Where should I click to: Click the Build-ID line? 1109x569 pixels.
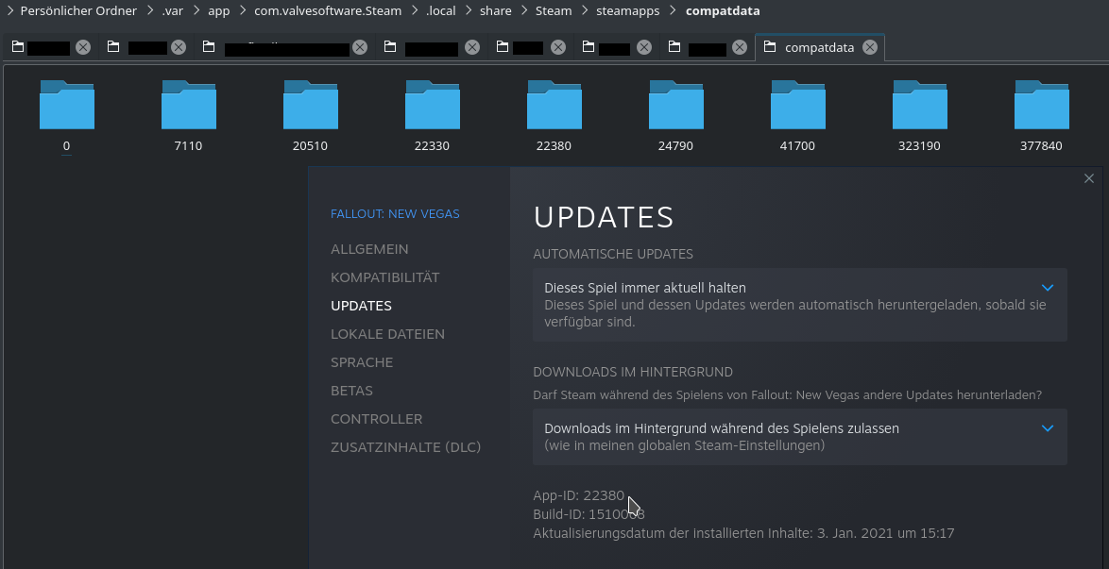[x=589, y=514]
